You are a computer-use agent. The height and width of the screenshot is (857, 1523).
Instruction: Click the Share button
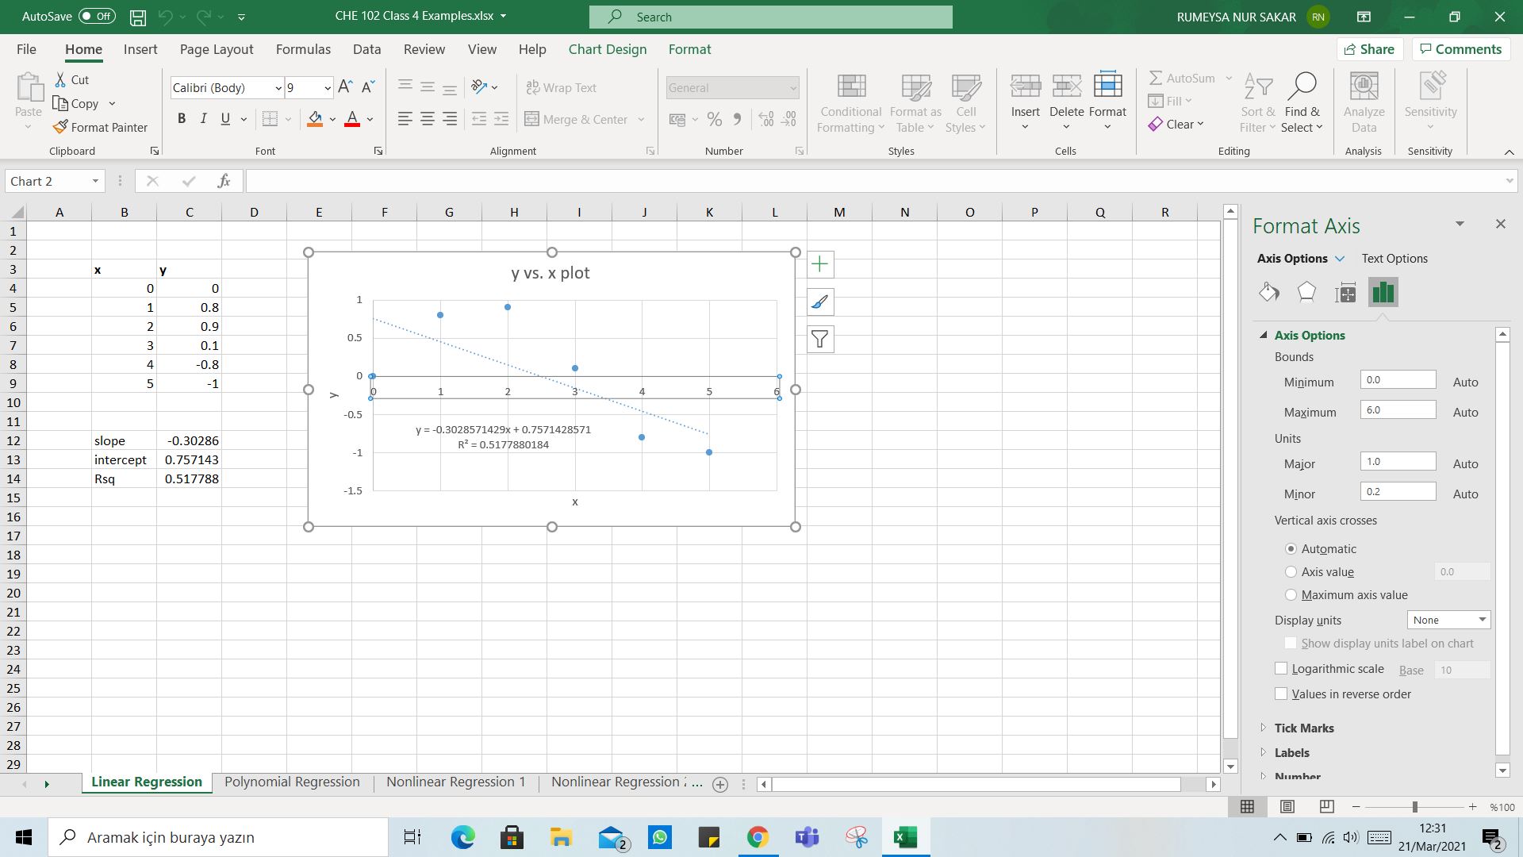(1369, 49)
